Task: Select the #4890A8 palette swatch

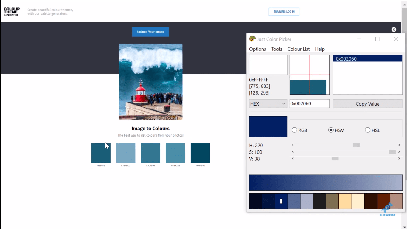Action: coord(175,153)
